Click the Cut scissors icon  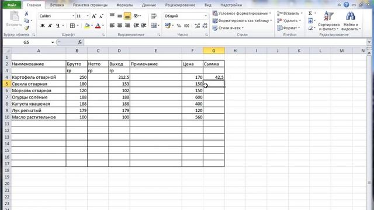[26, 13]
